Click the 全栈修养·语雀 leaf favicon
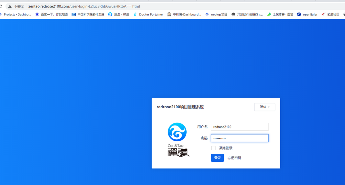The height and width of the screenshot is (185, 345). point(269,14)
